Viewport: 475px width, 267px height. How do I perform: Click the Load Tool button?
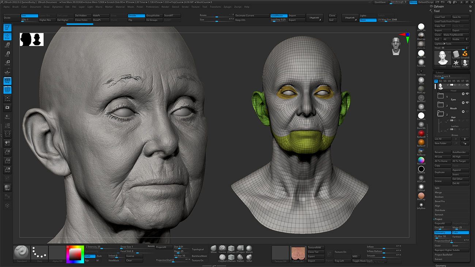point(442,17)
